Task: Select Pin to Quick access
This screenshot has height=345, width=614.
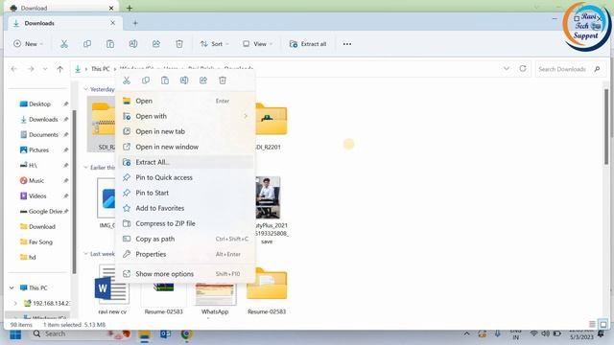Action: tap(185, 177)
